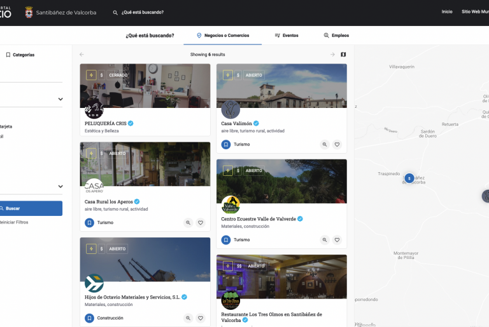Click the map view icon beside results count
The width and height of the screenshot is (489, 327).
pos(343,55)
